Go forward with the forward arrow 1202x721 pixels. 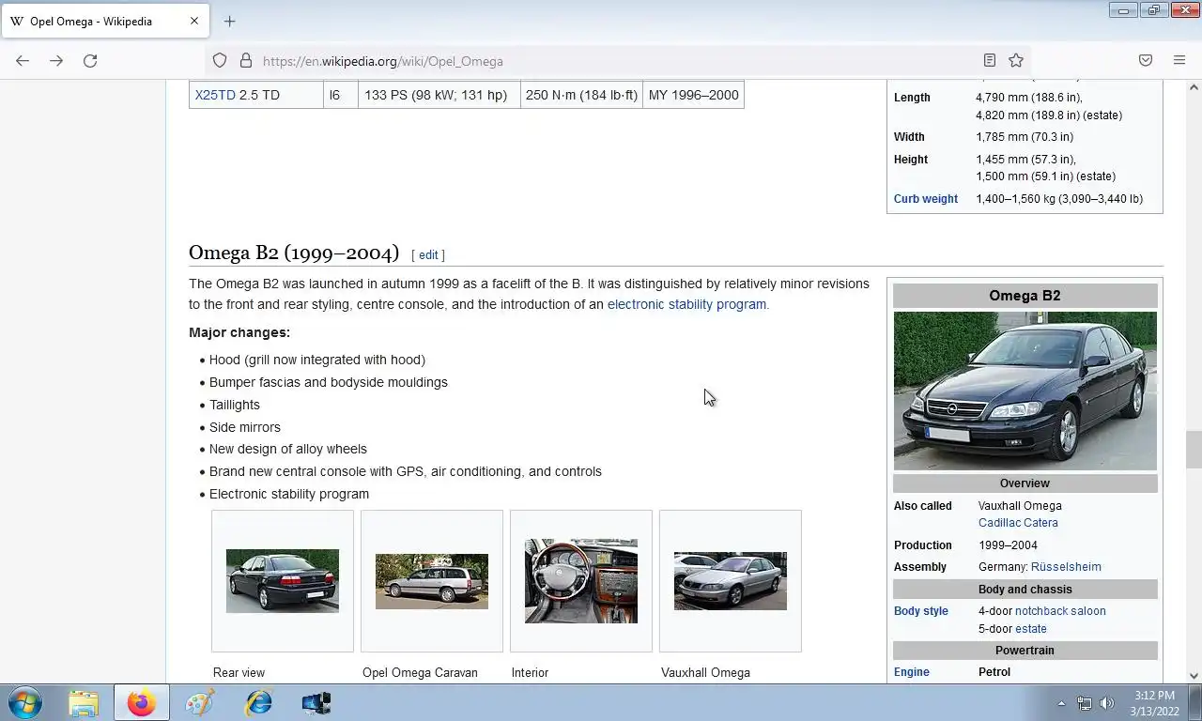[56, 60]
